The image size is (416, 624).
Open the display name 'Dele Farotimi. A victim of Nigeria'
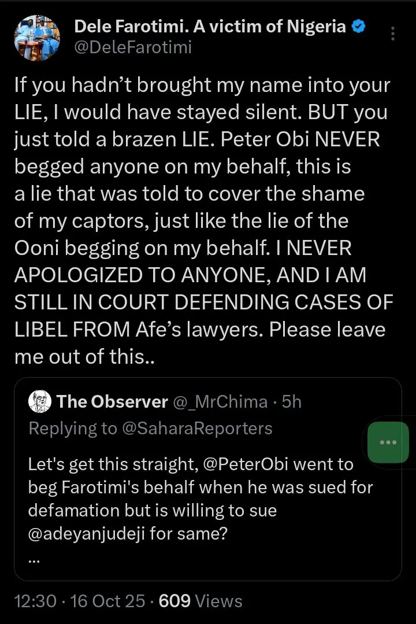(x=210, y=27)
